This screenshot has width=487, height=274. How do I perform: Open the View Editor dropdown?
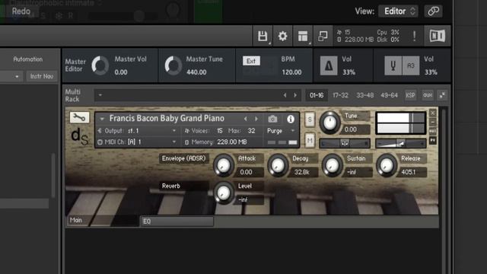[398, 11]
